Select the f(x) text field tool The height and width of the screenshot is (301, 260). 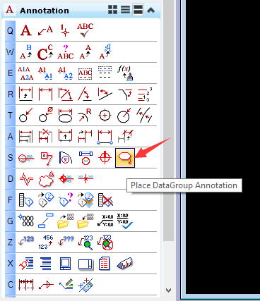point(125,73)
